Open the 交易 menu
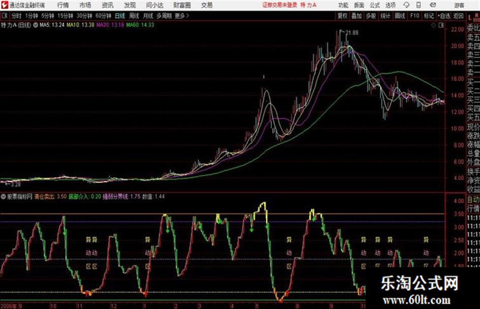 click(207, 5)
